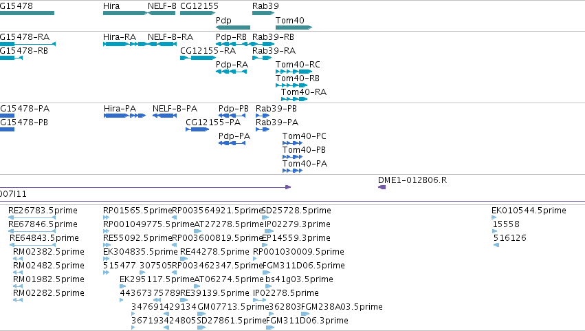Viewport: 585px width, 331px height.
Task: Select the G15478-RB transcript label
Action: (24, 51)
